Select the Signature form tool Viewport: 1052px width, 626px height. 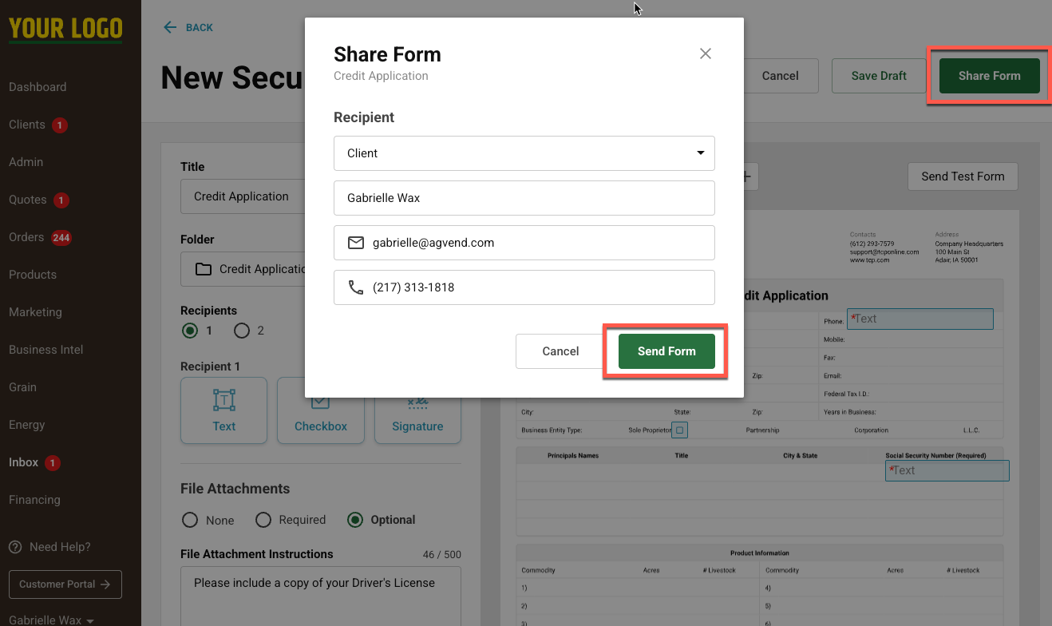tap(417, 410)
